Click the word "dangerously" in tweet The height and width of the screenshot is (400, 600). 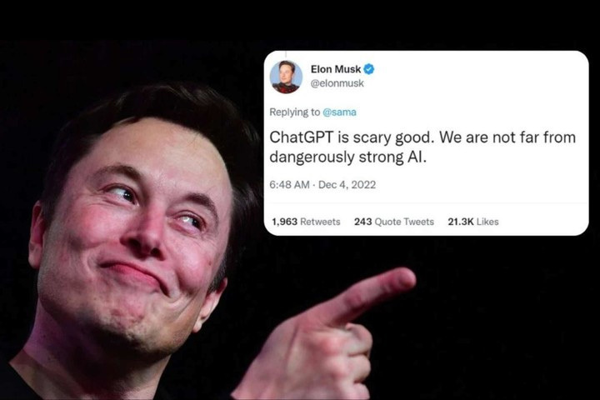point(312,157)
